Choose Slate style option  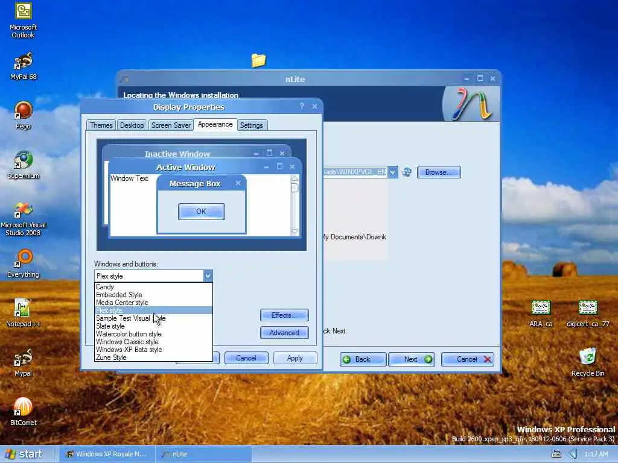click(x=153, y=326)
